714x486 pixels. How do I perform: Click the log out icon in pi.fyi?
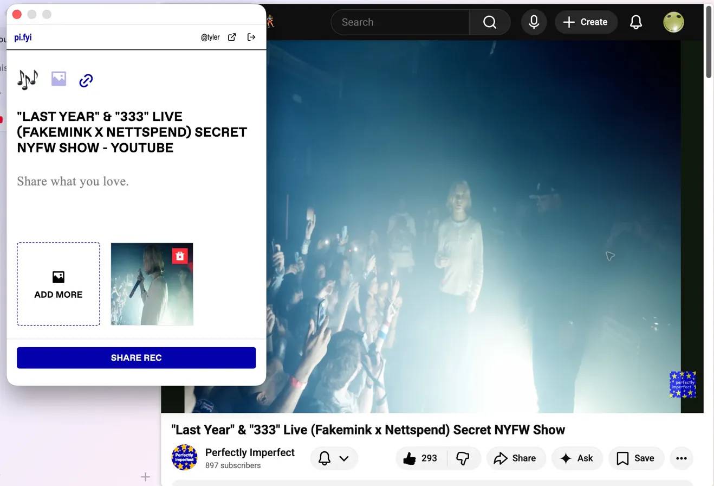point(251,37)
